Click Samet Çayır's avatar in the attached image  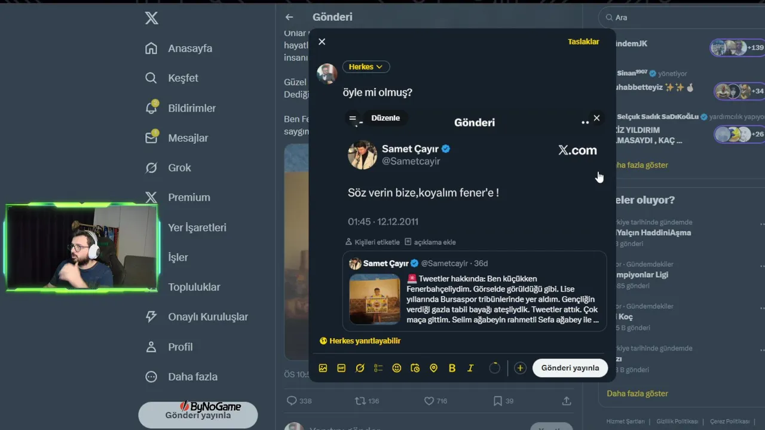(x=362, y=155)
